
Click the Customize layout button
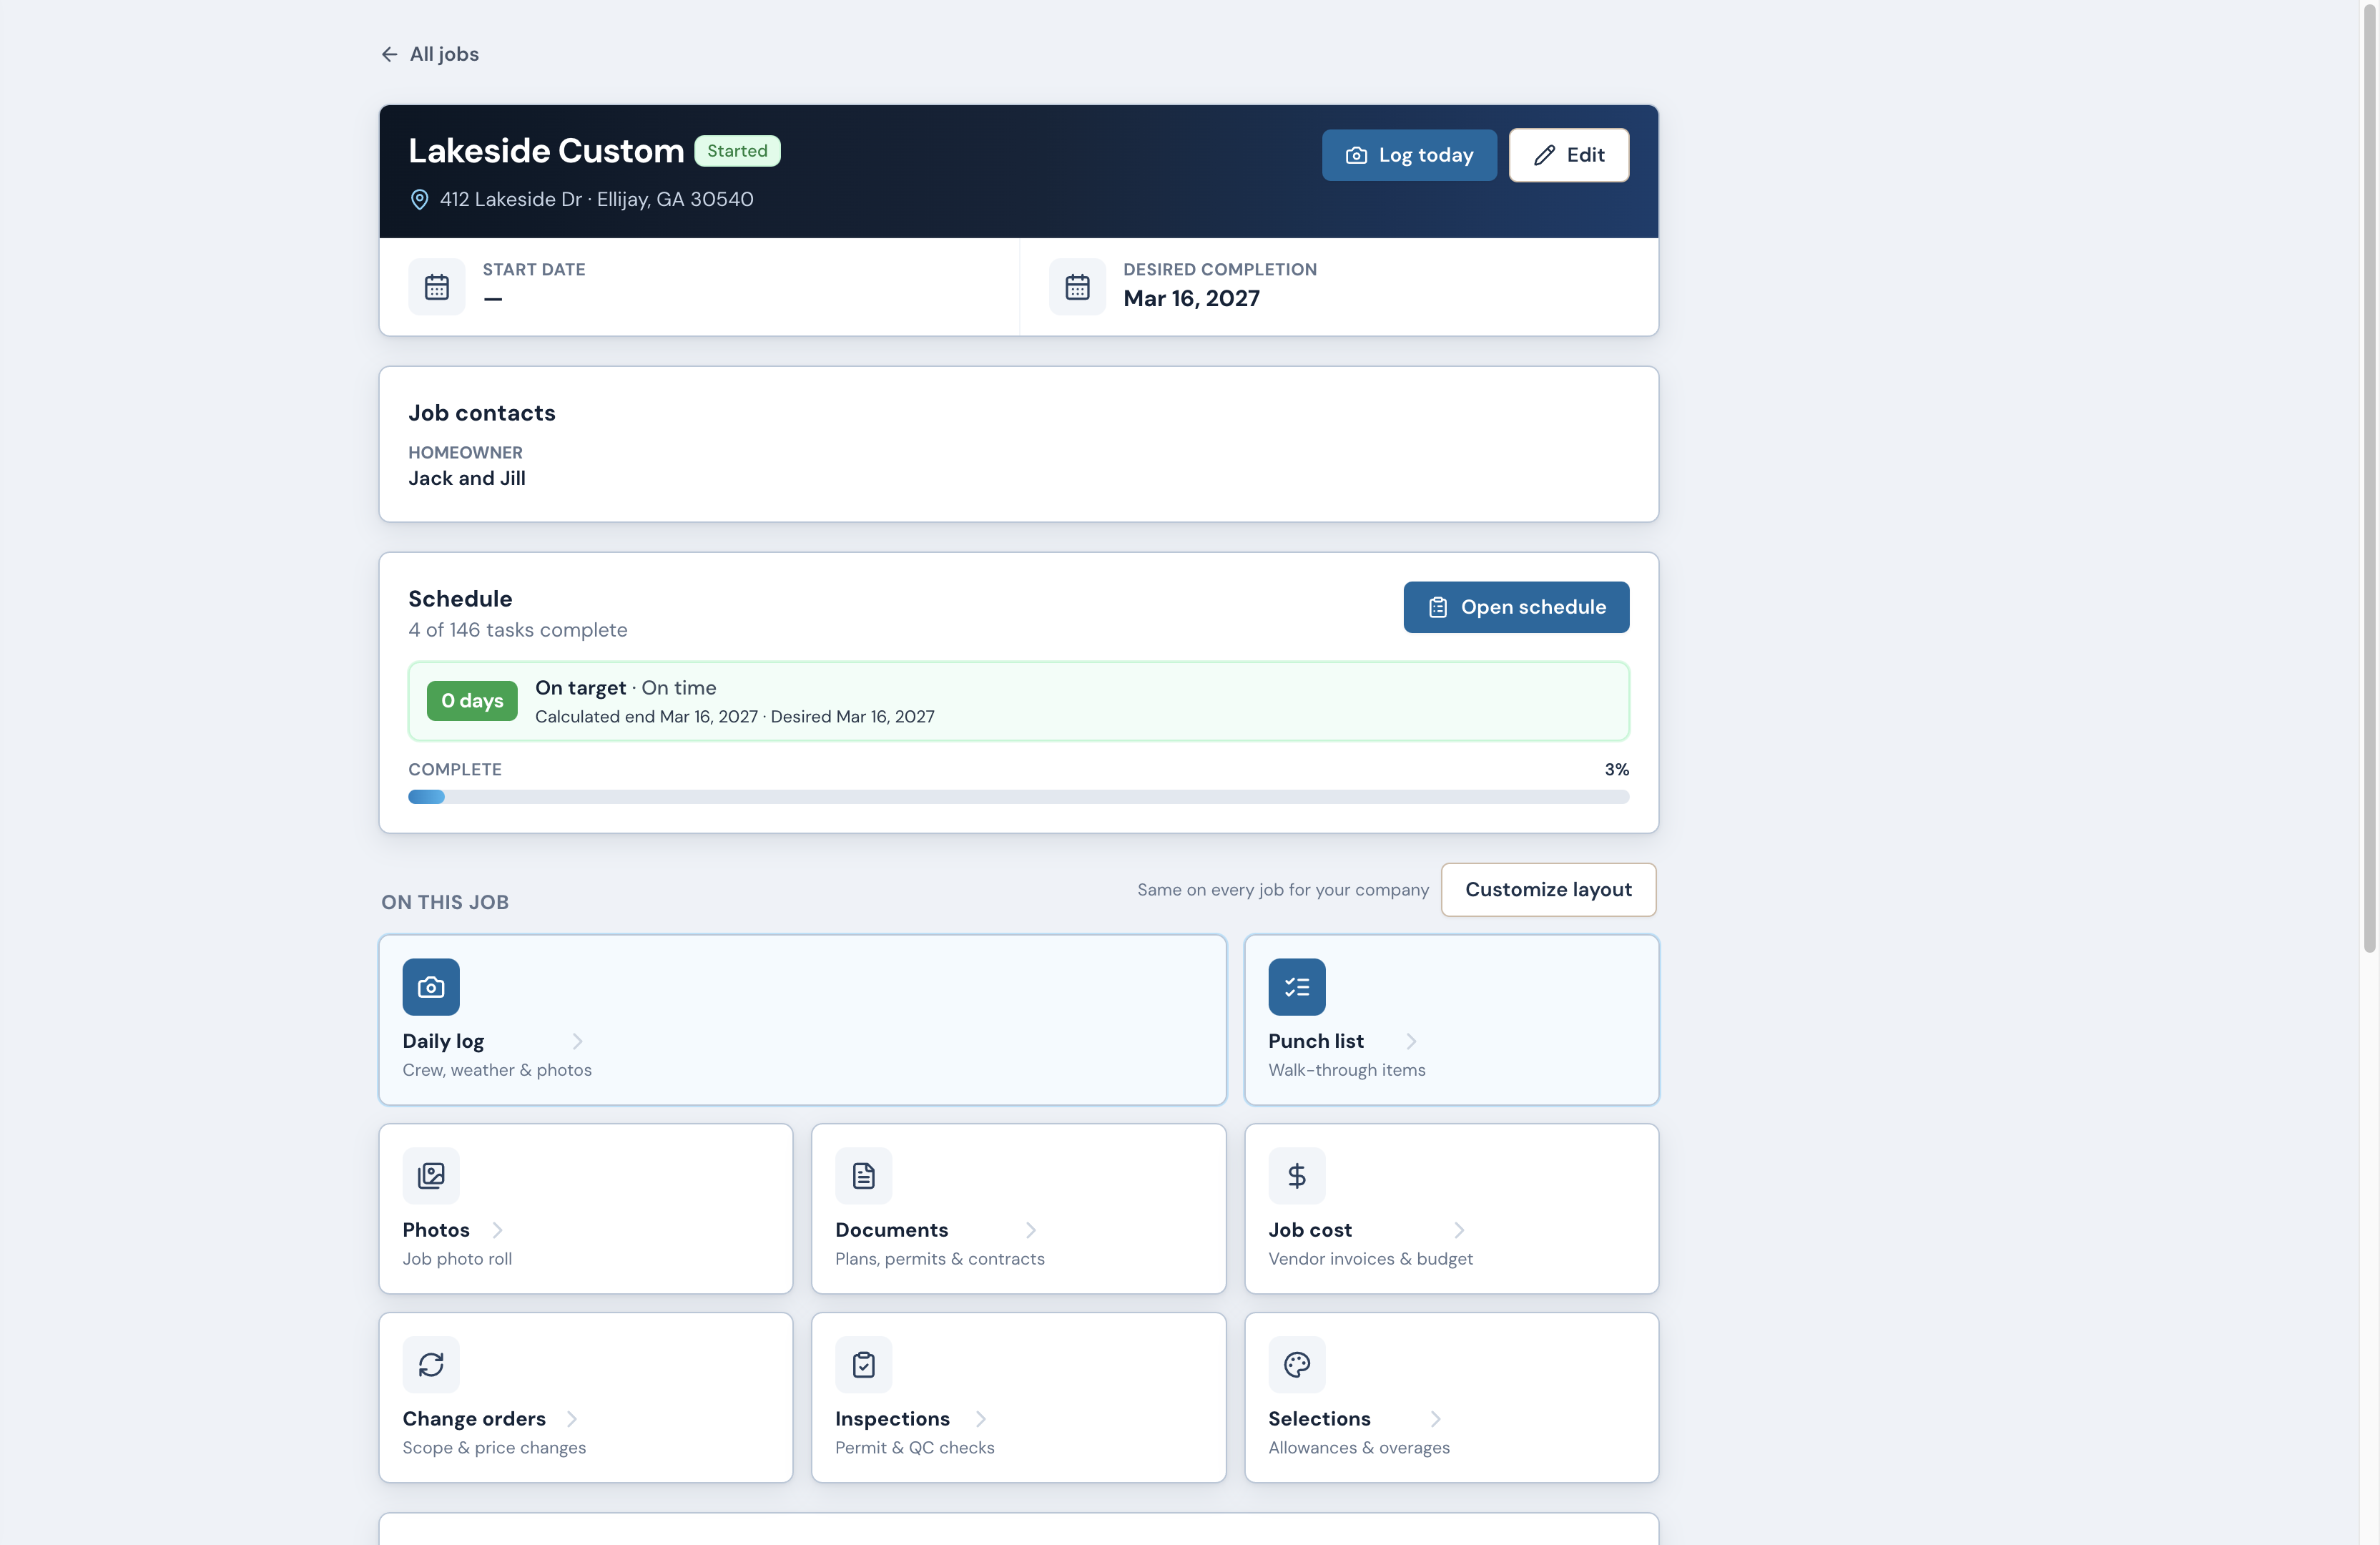[1548, 889]
